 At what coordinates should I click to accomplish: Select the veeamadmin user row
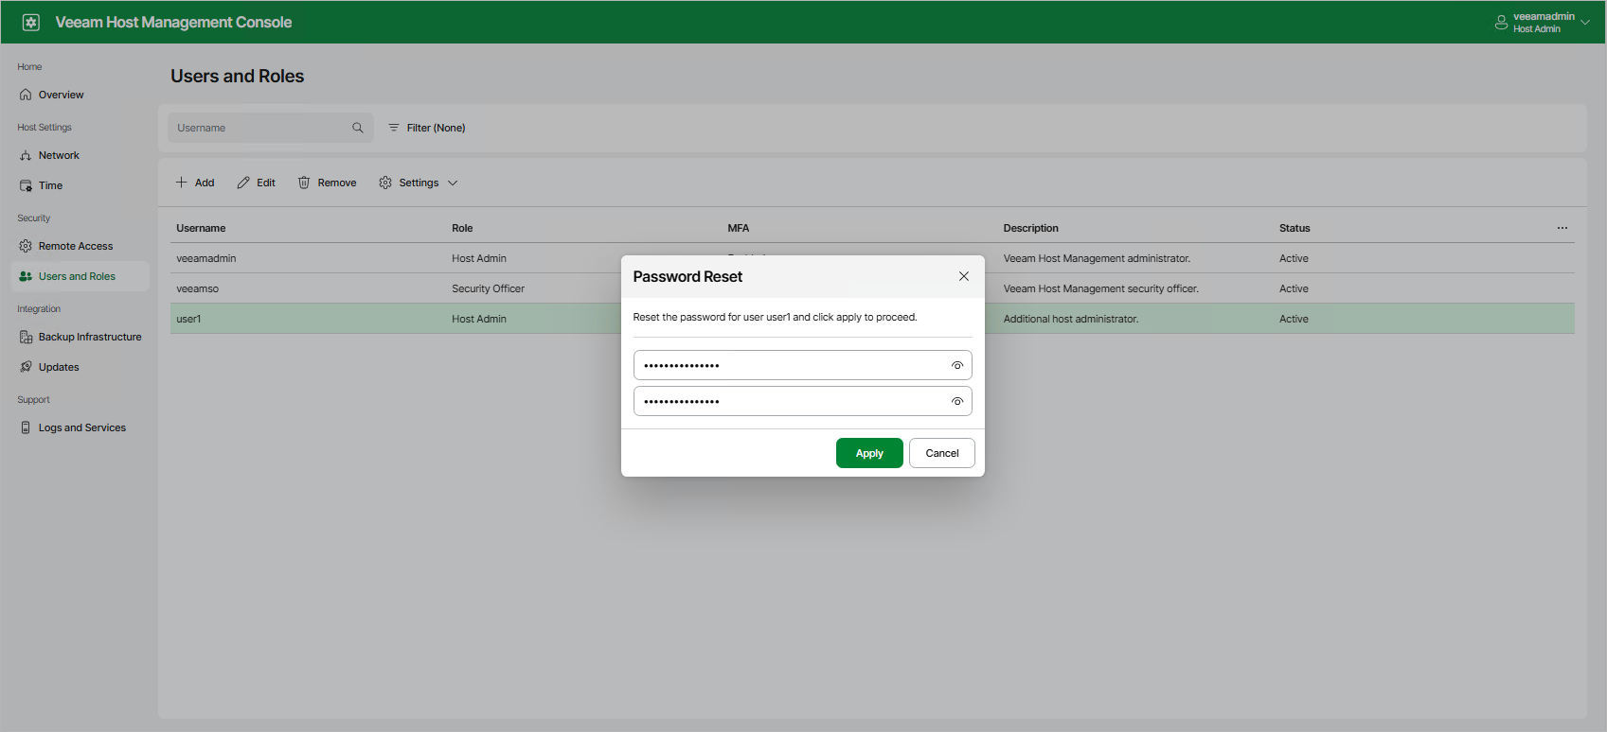872,258
